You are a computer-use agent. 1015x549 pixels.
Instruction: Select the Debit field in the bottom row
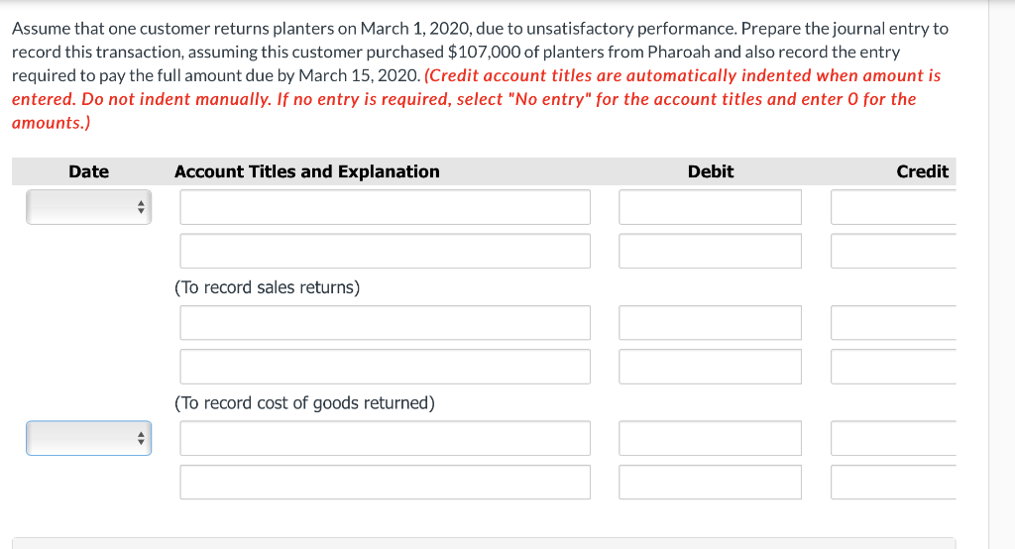pyautogui.click(x=710, y=482)
